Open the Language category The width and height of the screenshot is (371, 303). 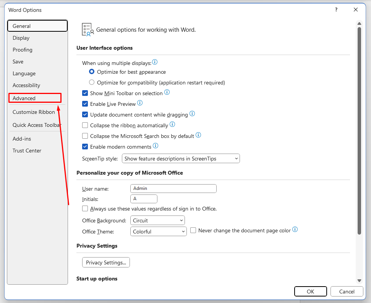[37, 73]
